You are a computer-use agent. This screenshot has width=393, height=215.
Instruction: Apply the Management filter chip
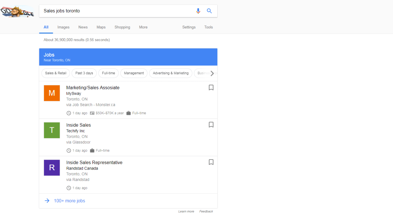click(x=134, y=73)
